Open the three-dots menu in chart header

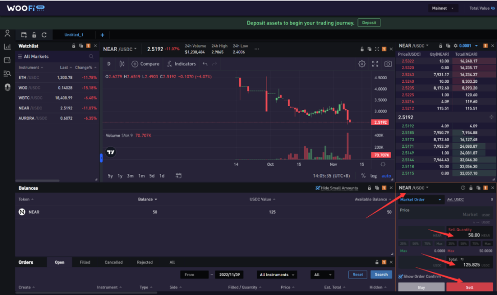pyautogui.click(x=257, y=49)
